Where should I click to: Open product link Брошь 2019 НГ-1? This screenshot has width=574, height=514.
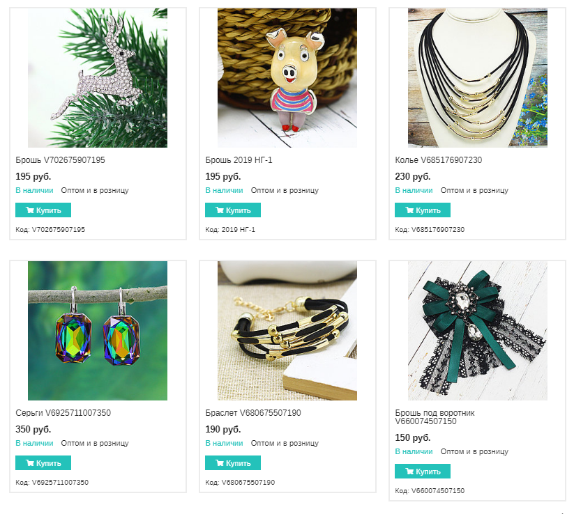[239, 160]
